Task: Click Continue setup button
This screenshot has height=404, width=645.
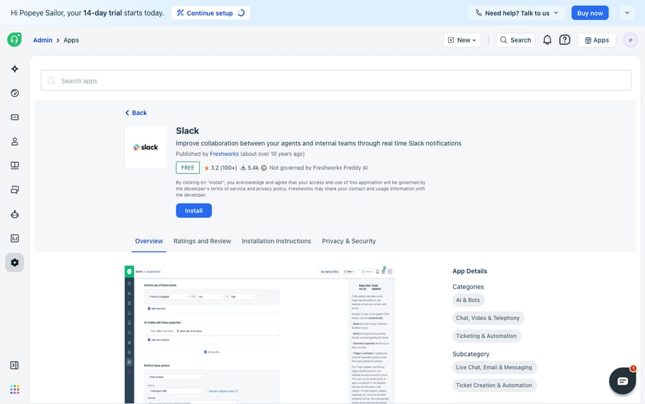Action: pyautogui.click(x=211, y=13)
